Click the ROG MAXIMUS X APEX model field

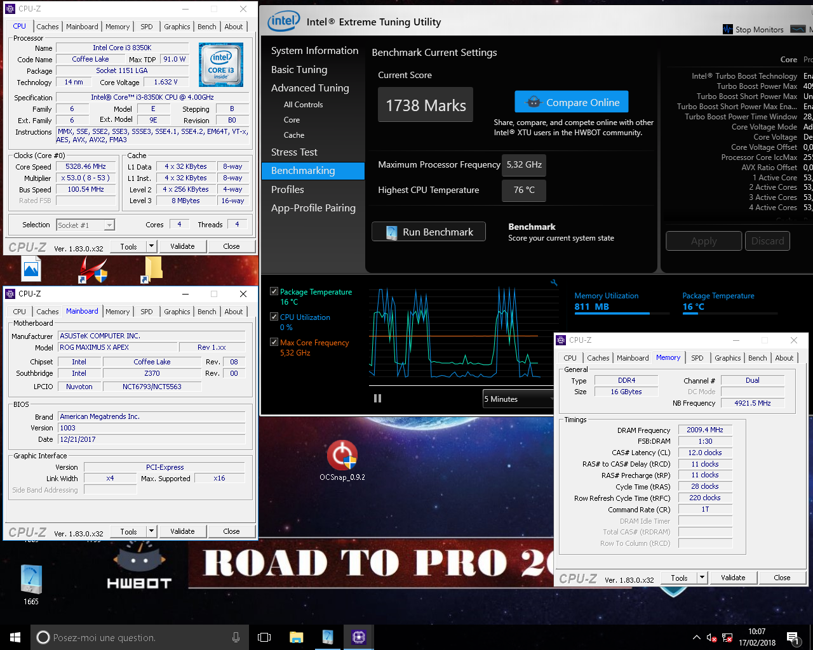tap(116, 347)
